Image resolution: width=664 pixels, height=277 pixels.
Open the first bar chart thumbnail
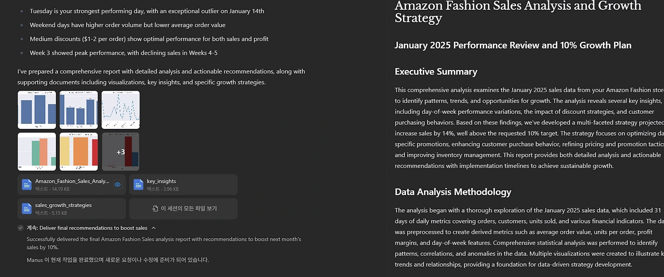point(37,110)
